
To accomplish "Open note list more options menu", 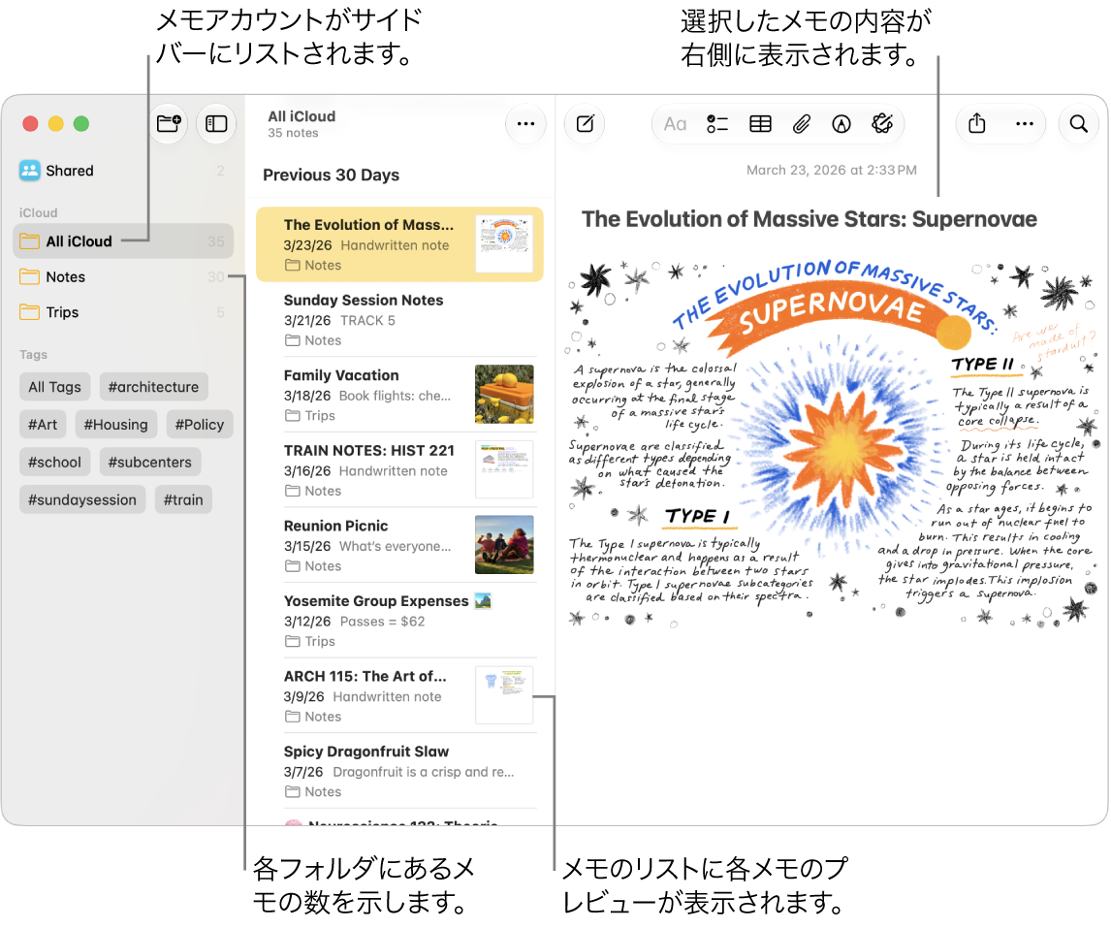I will coord(525,124).
